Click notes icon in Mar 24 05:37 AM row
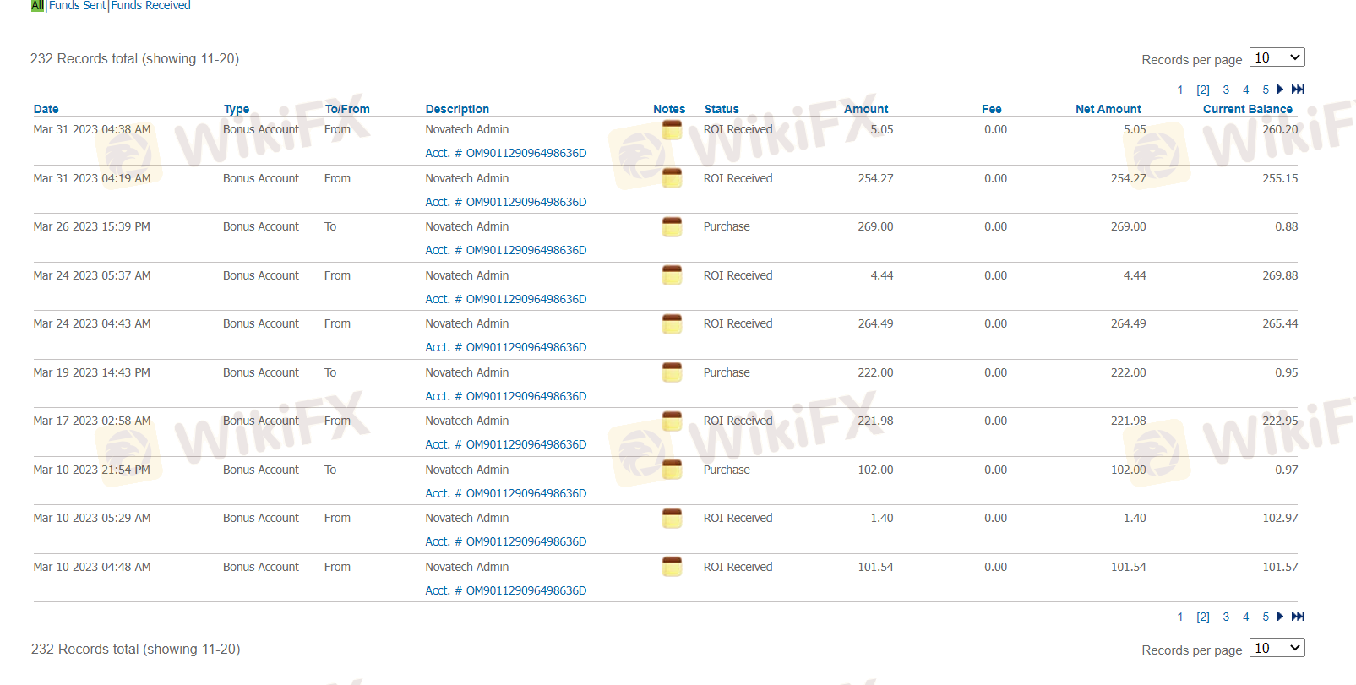 point(672,275)
